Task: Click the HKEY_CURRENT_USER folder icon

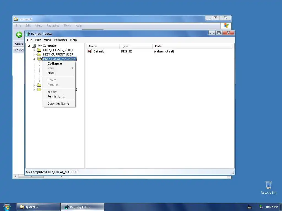Action: (39, 54)
